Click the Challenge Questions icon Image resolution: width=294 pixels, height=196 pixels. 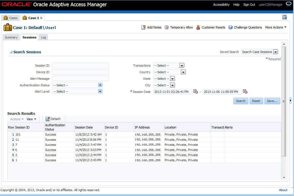(x=230, y=27)
